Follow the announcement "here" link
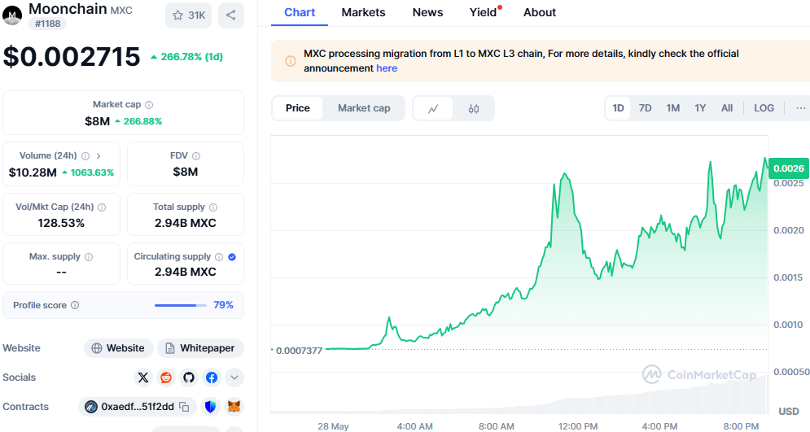The width and height of the screenshot is (810, 432). (x=387, y=68)
